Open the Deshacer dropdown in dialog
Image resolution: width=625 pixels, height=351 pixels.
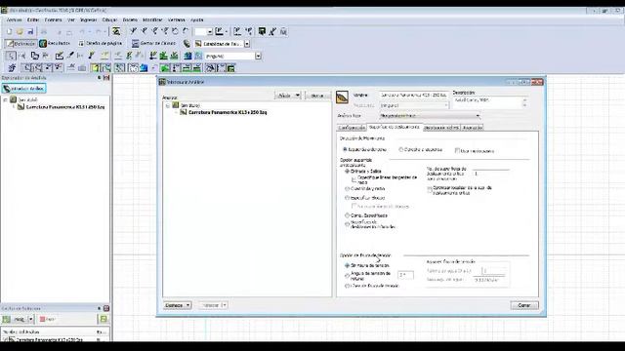point(178,305)
